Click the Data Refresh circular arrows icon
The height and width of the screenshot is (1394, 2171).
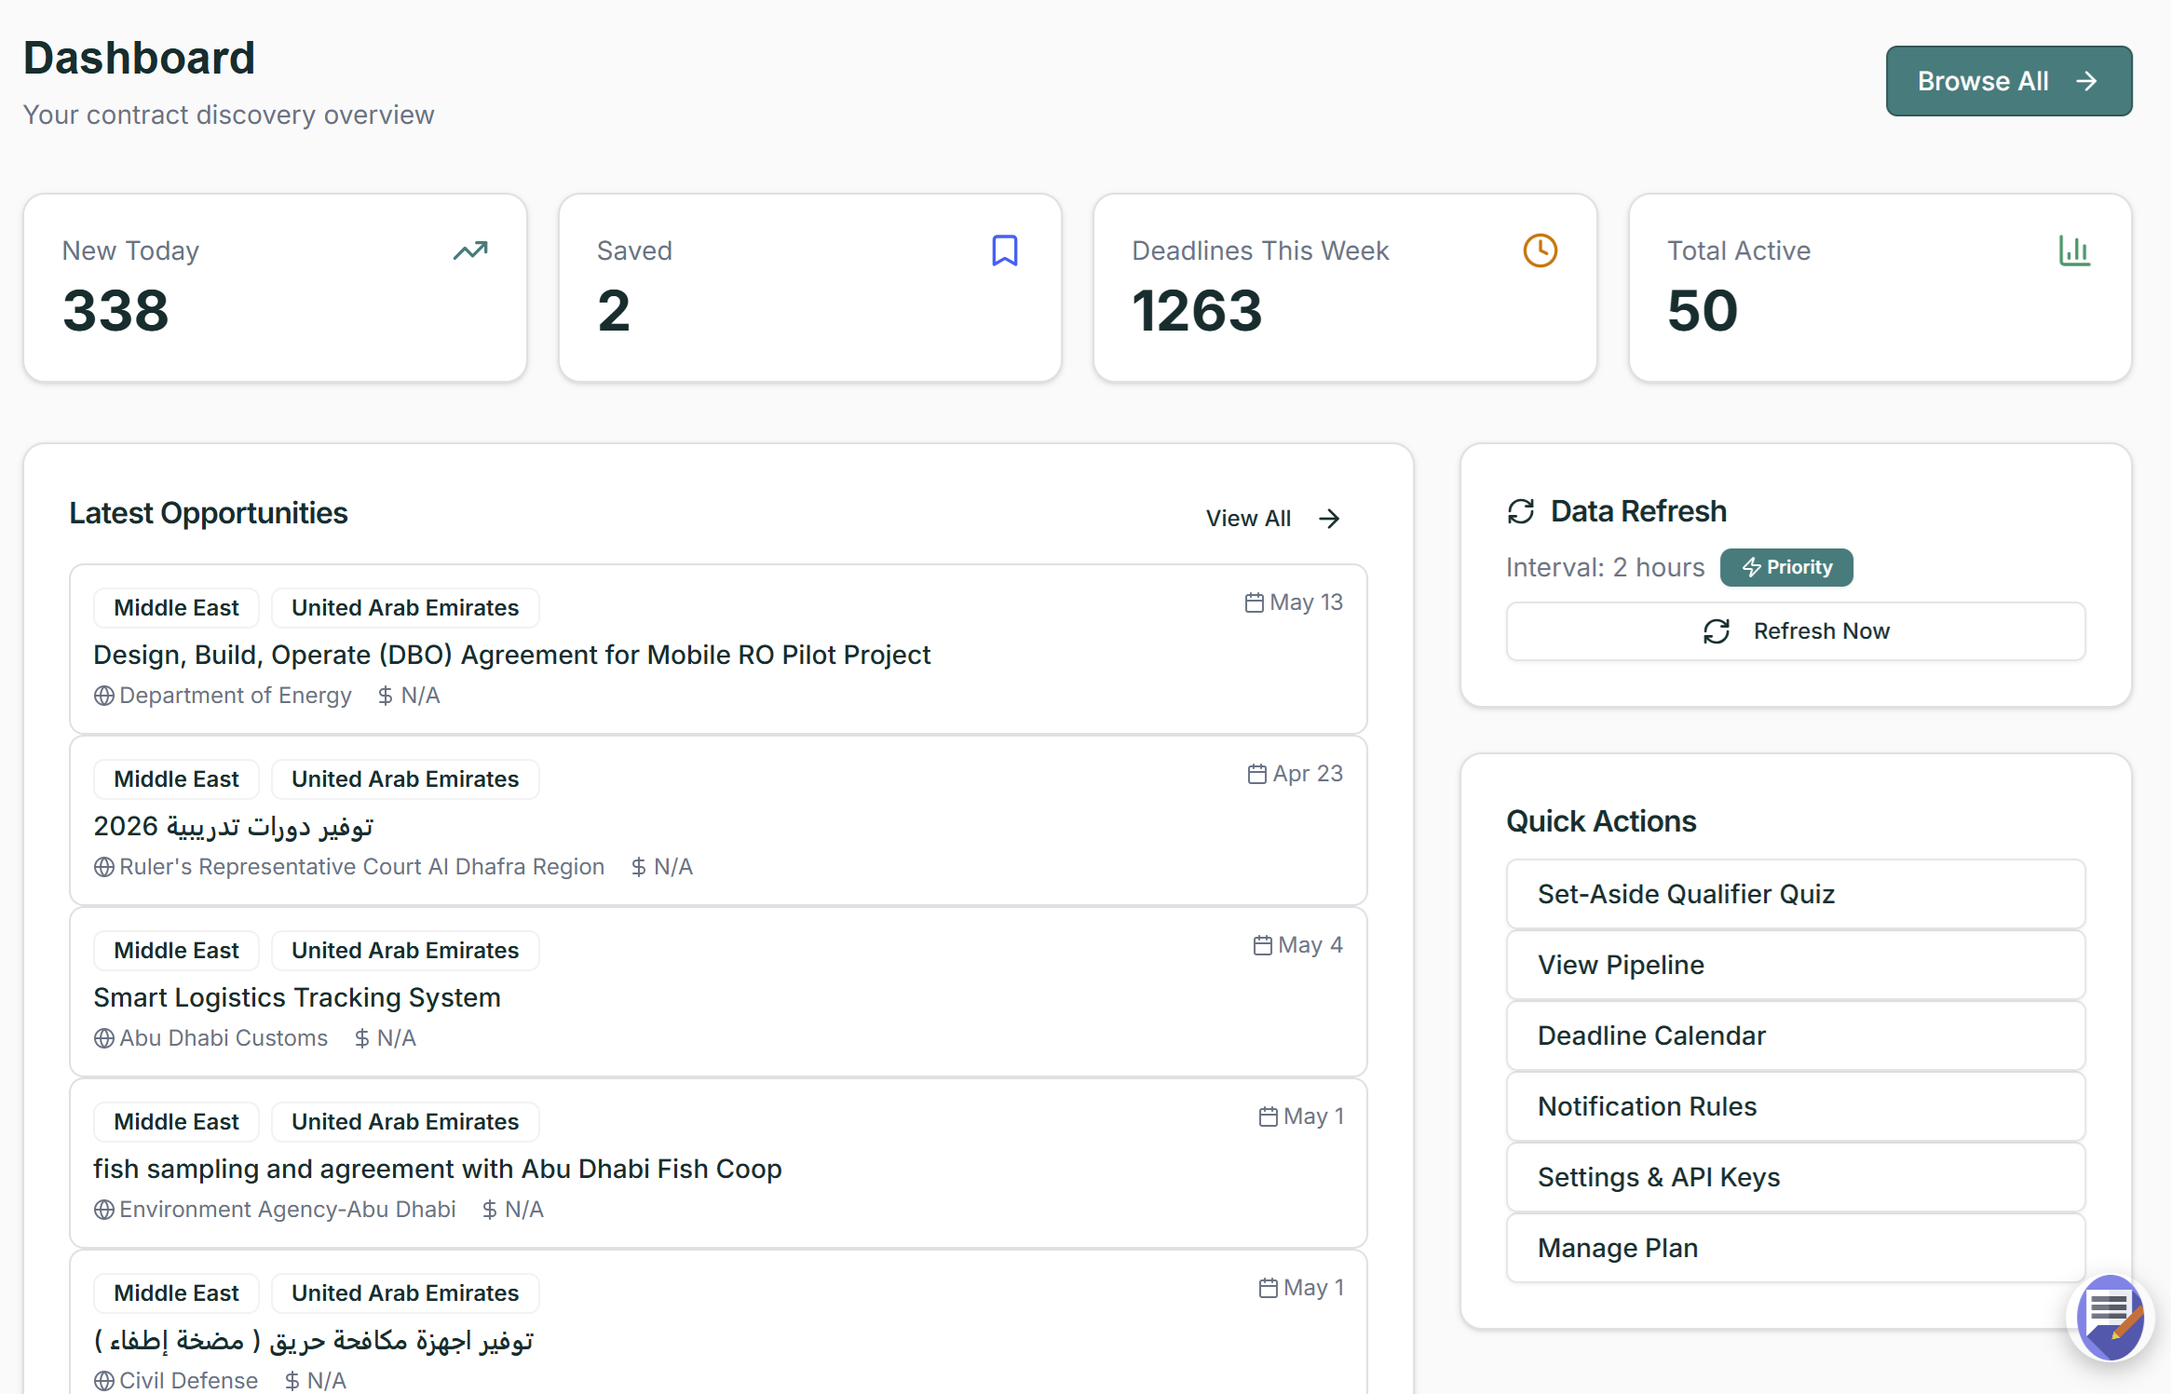[1521, 511]
